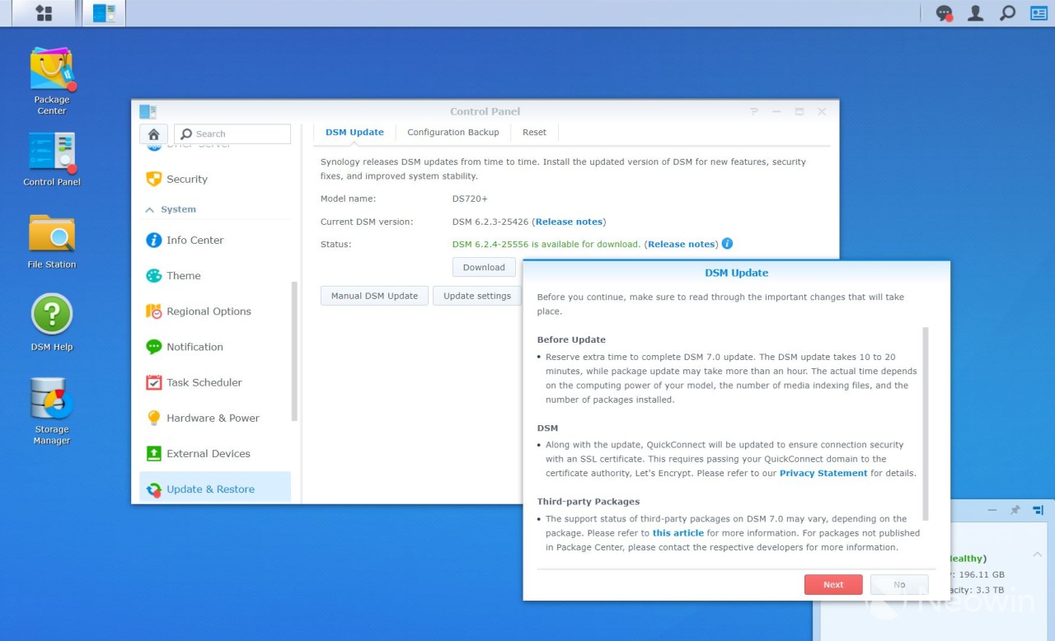1055x641 pixels.
Task: Open Release notes for DSM 6.2.4-25556
Action: click(682, 244)
